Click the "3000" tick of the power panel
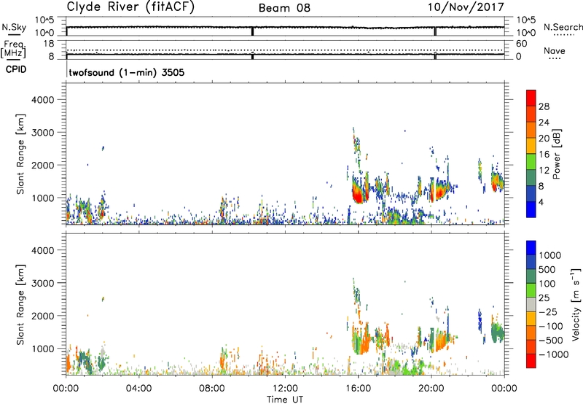This screenshot has height=404, width=583. (x=42, y=133)
